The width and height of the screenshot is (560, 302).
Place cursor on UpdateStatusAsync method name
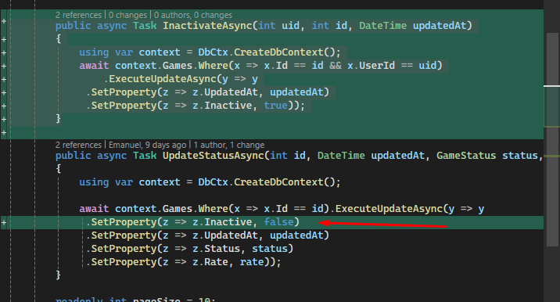point(214,156)
